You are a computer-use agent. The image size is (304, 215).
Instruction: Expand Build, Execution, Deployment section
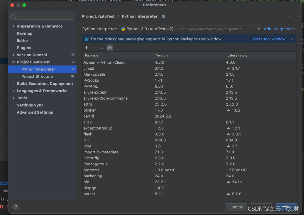(13, 83)
